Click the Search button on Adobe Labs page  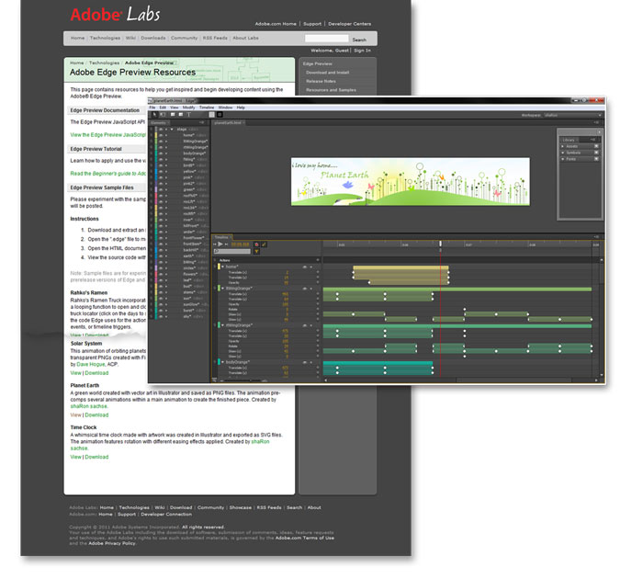coord(359,40)
